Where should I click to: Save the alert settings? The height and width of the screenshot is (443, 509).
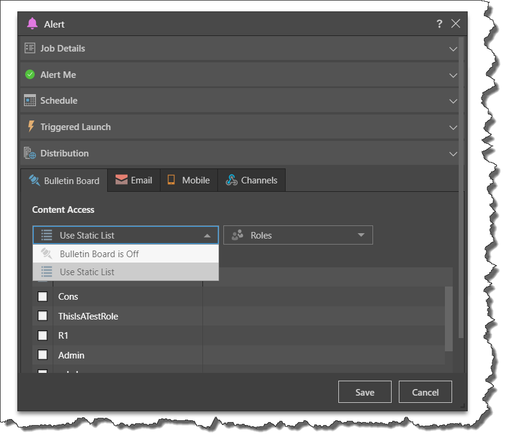[x=364, y=392]
